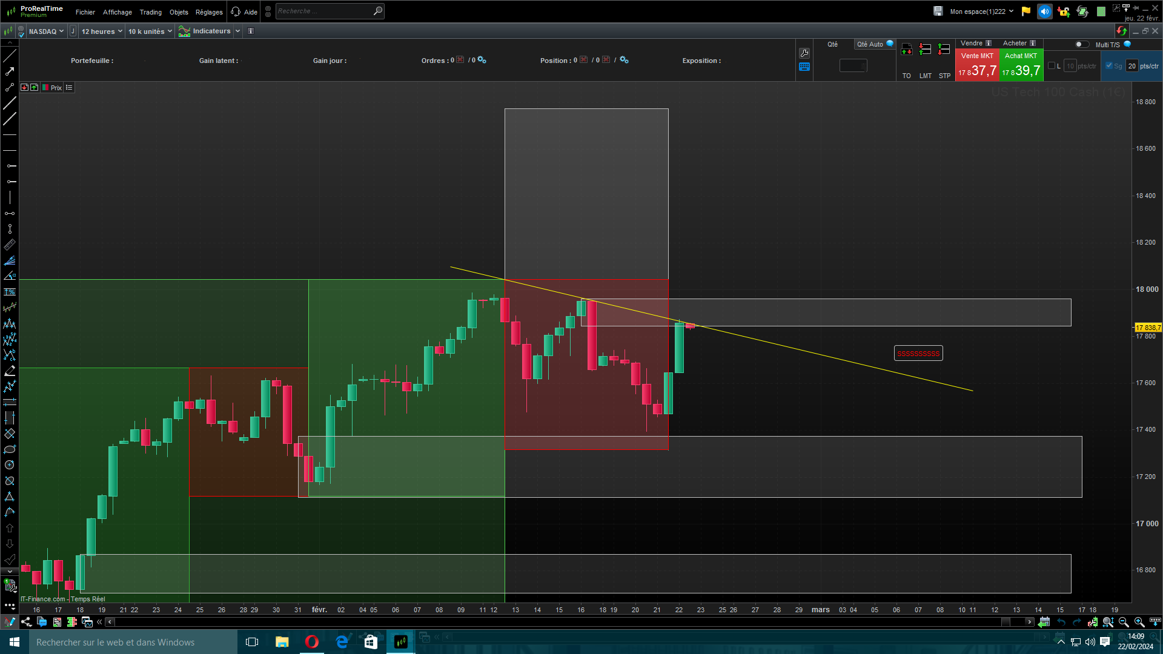This screenshot has height=654, width=1163.
Task: Select the LMT limit order icon
Action: click(925, 50)
